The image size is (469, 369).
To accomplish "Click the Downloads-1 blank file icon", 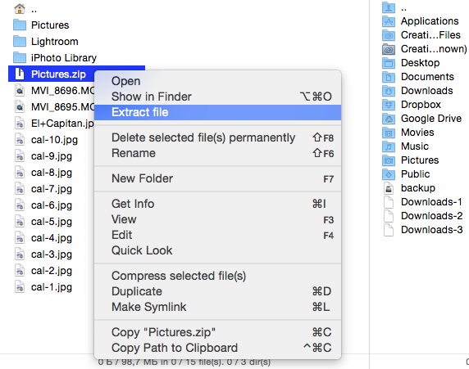I will click(x=389, y=202).
